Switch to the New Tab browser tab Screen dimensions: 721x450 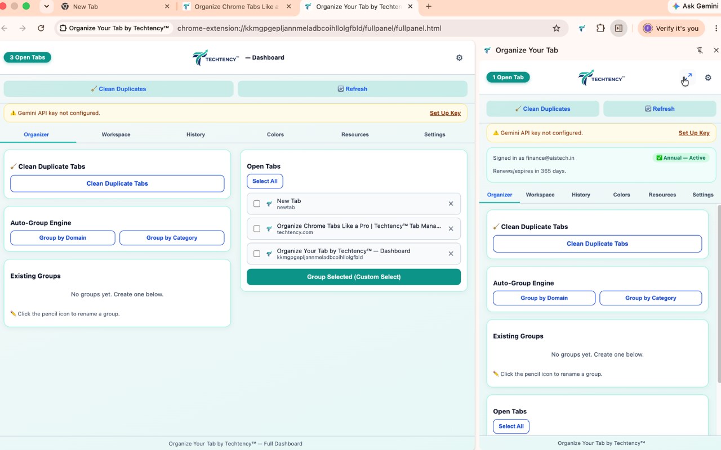[115, 7]
